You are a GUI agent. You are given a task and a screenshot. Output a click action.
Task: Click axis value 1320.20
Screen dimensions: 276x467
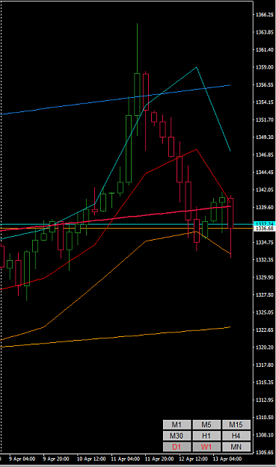point(265,347)
